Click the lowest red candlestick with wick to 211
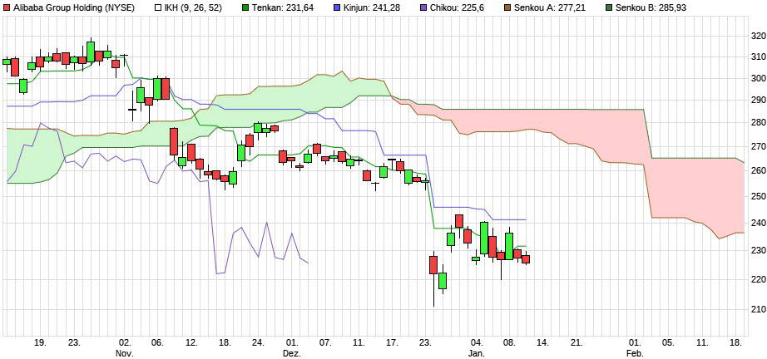The height and width of the screenshot is (359, 767). (x=433, y=279)
